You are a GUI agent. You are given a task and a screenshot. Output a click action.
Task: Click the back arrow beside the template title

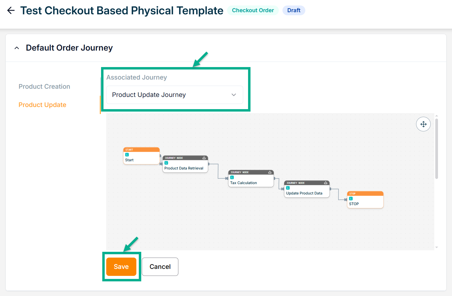(11, 10)
